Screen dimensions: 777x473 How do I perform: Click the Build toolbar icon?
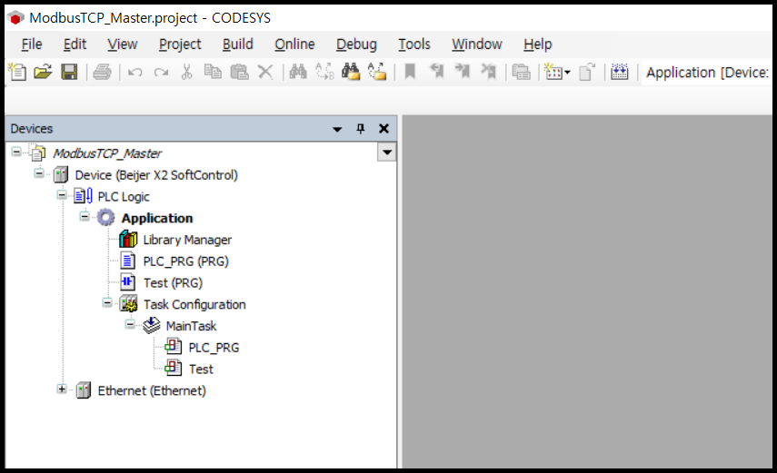click(620, 73)
